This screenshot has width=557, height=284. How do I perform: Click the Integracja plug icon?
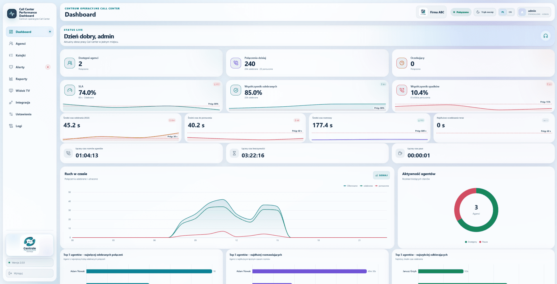(x=11, y=103)
